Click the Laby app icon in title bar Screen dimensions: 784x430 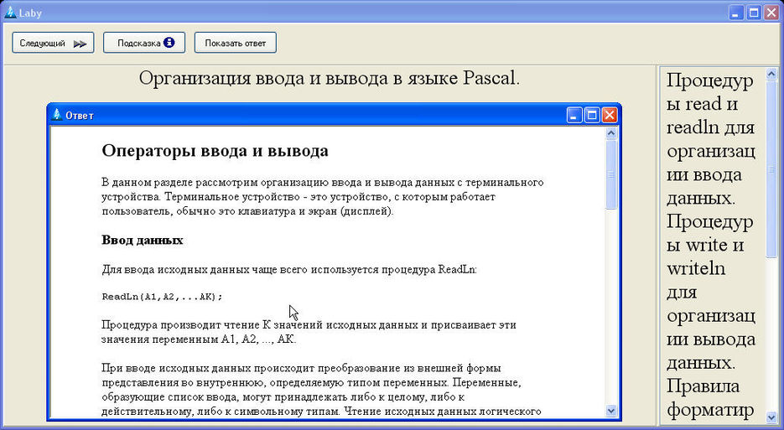[10, 12]
